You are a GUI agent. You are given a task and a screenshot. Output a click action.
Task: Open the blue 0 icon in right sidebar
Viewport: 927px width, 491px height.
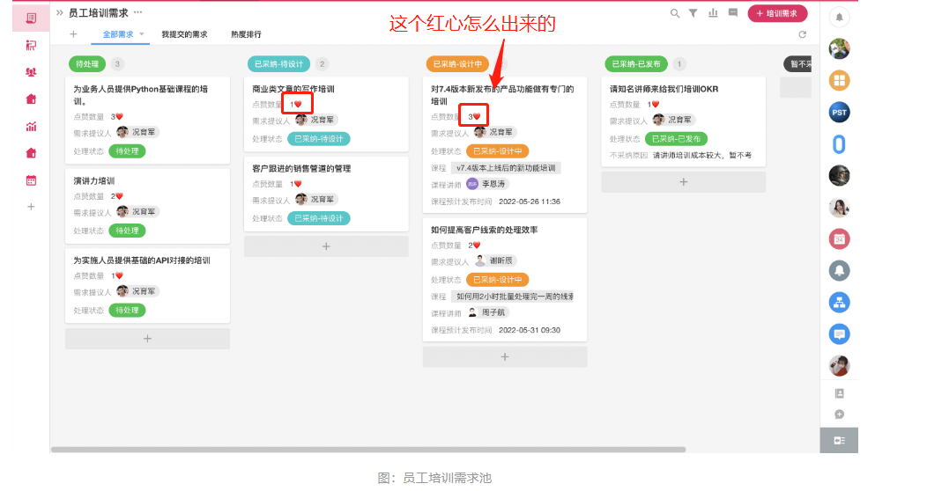tap(839, 144)
